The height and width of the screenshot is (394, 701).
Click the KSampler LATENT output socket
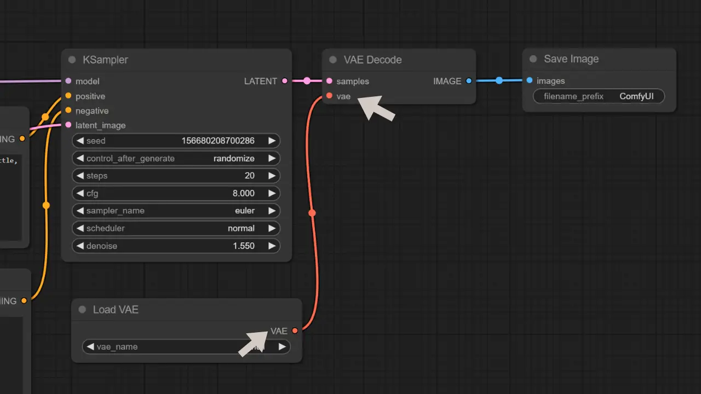click(284, 81)
